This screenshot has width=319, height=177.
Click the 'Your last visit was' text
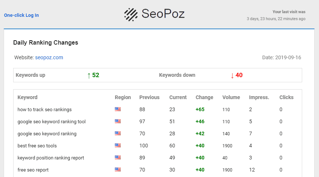tap(289, 12)
